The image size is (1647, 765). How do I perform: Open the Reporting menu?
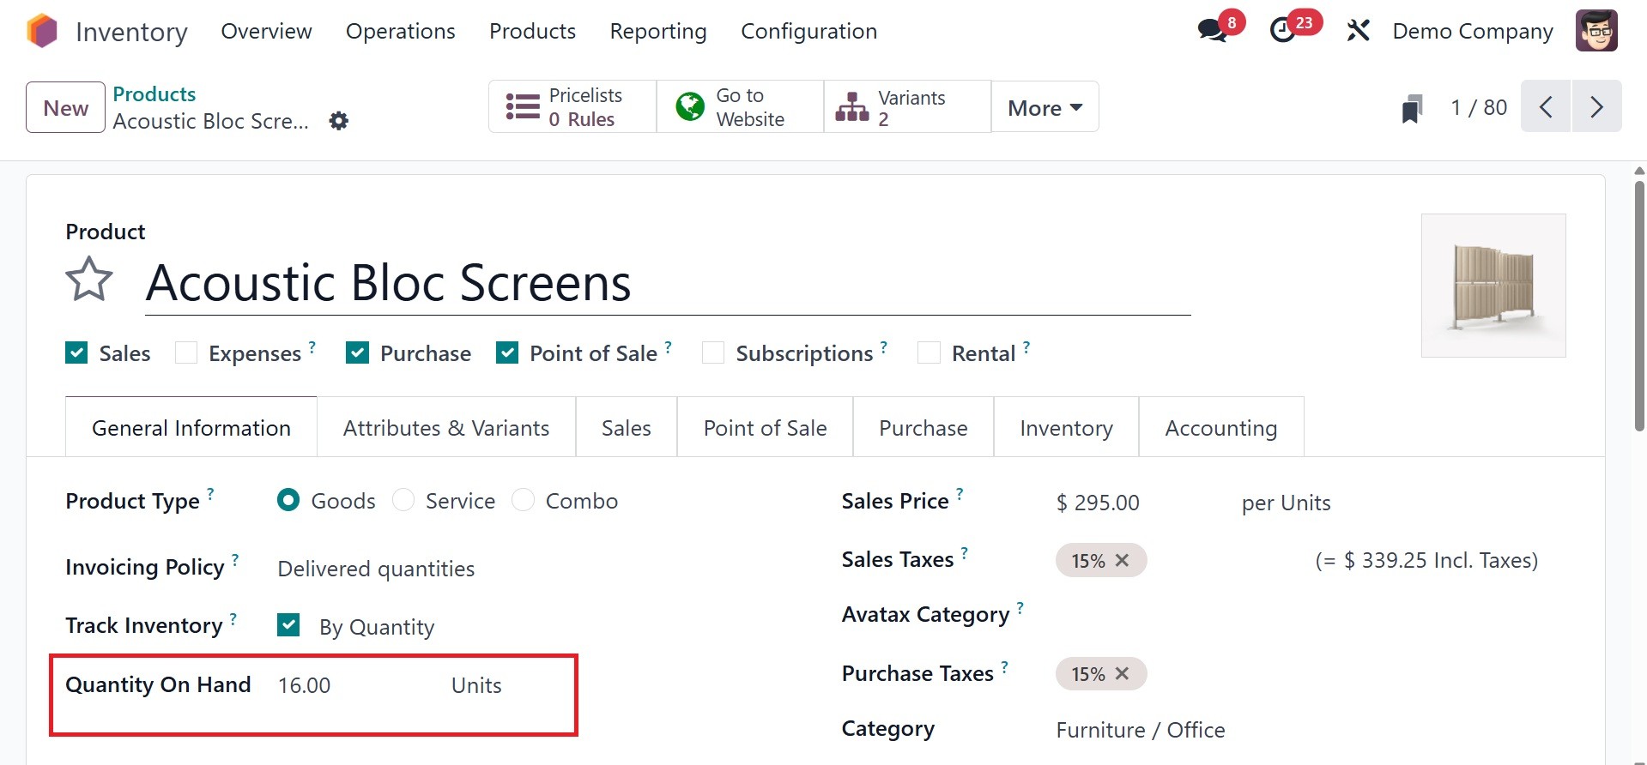(657, 32)
